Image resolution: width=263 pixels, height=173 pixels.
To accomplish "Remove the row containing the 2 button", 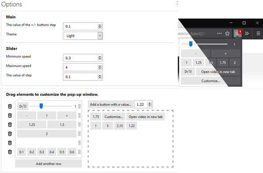I will click(x=10, y=133).
